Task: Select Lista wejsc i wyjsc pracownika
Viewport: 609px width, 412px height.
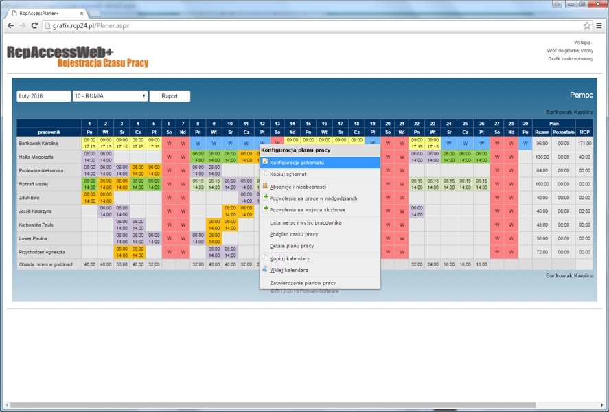Action: click(306, 222)
